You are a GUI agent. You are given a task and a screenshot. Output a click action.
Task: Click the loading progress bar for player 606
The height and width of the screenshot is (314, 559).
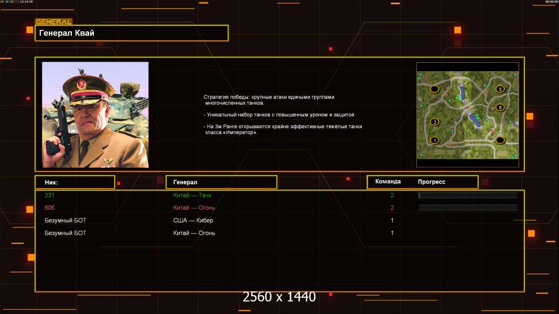click(x=468, y=208)
